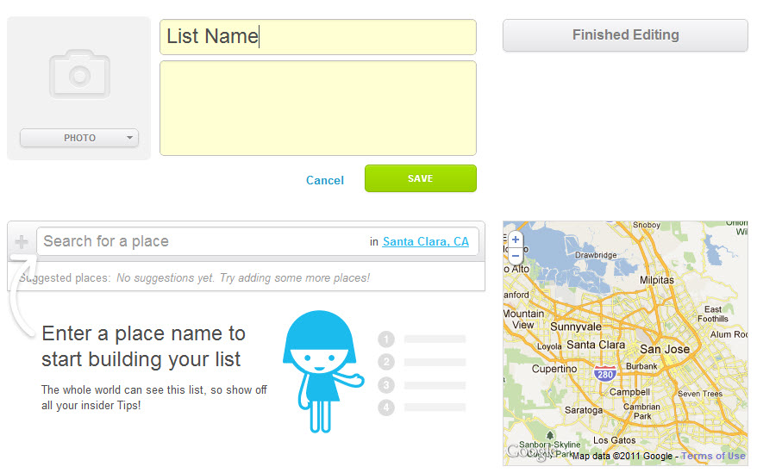Viewport: 757px width, 473px height.
Task: Click the number 1 list placeholder circle
Action: (x=386, y=339)
